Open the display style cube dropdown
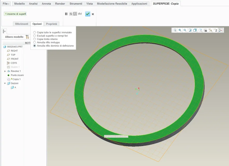Screen dimensions: 229x166 [195, 30]
